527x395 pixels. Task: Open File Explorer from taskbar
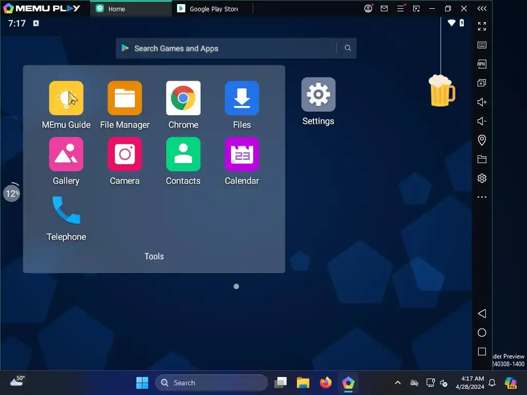[x=303, y=383]
